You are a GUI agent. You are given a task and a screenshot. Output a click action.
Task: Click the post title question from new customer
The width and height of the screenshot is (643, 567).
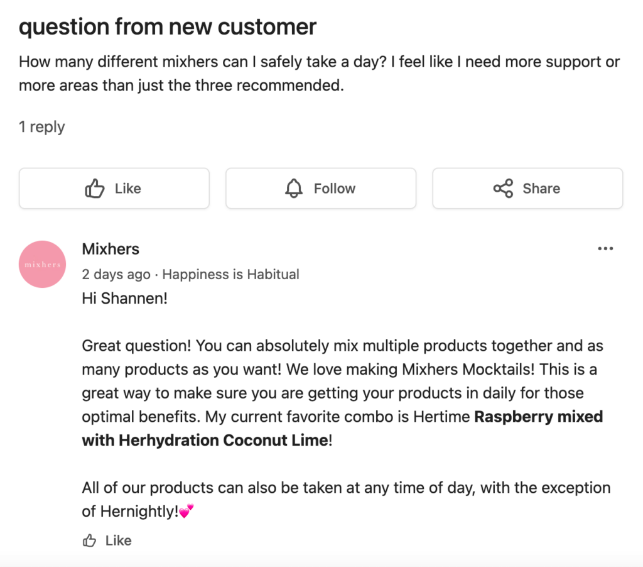tap(167, 26)
